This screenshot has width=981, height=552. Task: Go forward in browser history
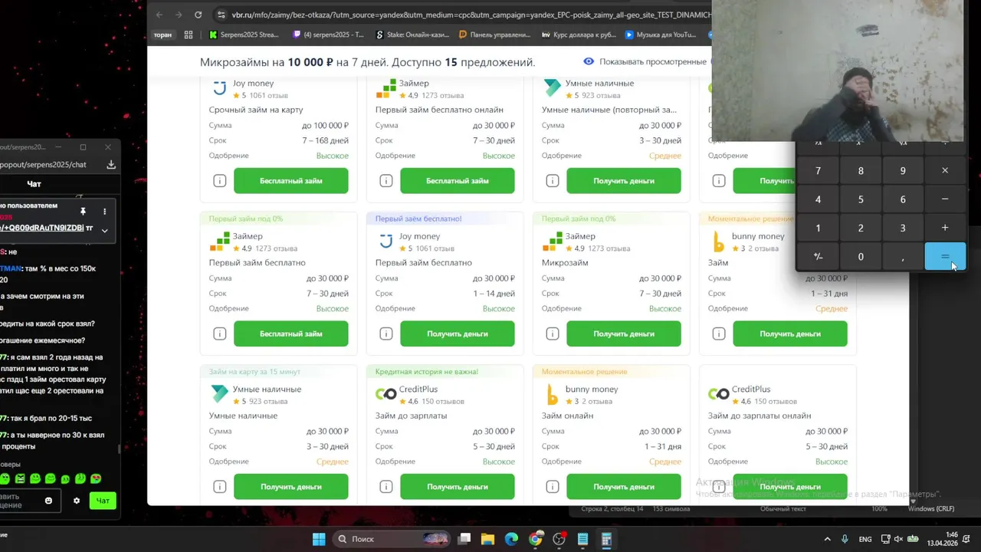pos(179,15)
